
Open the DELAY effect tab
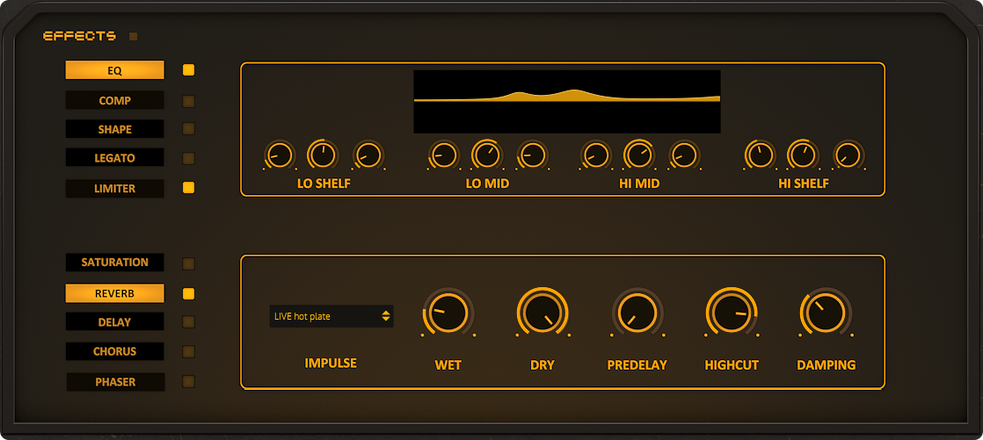[x=114, y=321]
